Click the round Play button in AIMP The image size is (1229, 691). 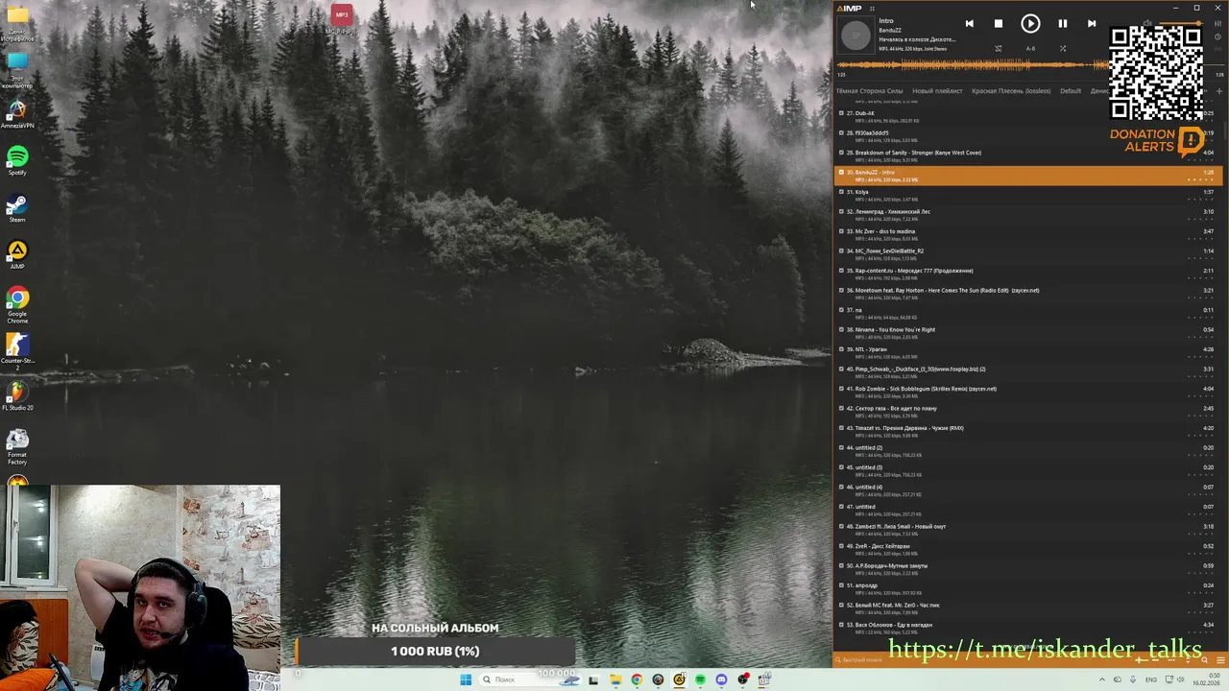1030,23
